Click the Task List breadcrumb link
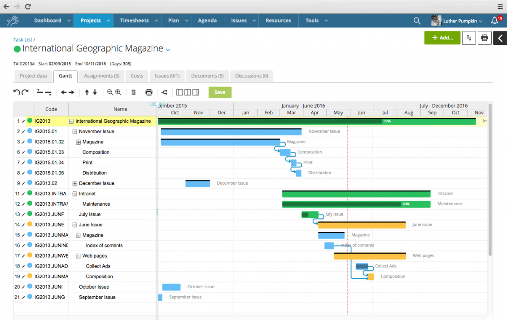The image size is (507, 320). pyautogui.click(x=23, y=40)
